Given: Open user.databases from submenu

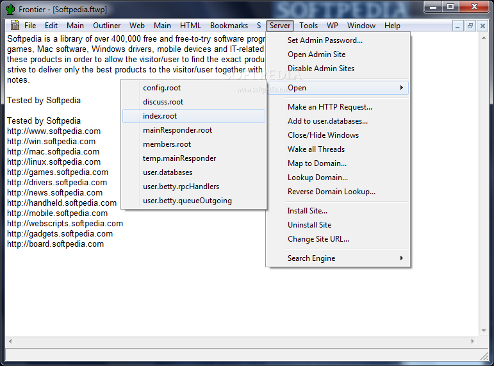Looking at the screenshot, I should coord(193,172).
